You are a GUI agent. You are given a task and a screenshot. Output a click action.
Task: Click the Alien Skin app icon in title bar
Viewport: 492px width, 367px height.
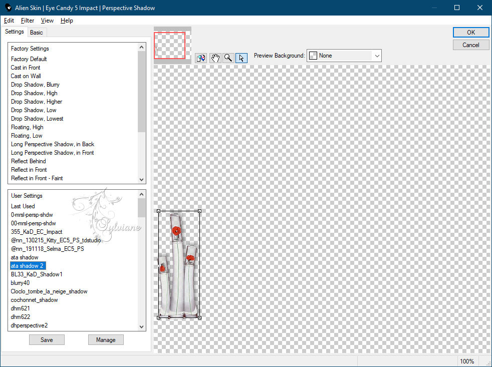click(x=8, y=8)
